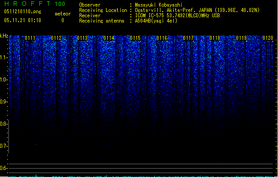This screenshot has height=177, width=278.
Task: Click the 1.0 frequency axis label
Action: [x=4, y=80]
